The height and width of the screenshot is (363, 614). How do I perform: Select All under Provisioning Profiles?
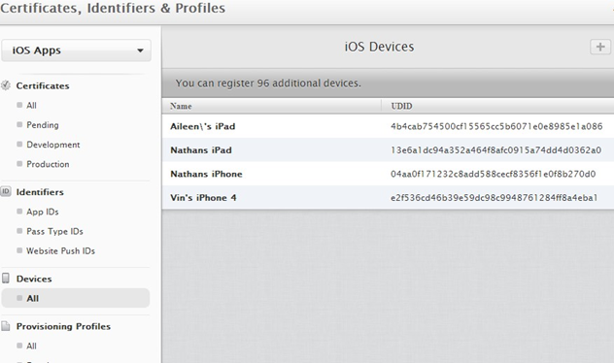point(31,346)
